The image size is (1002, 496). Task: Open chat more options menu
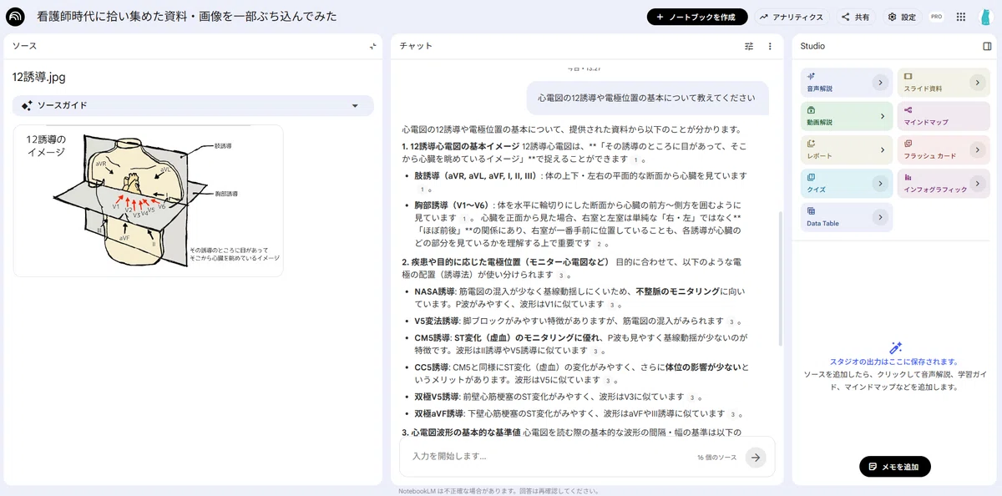coord(770,47)
